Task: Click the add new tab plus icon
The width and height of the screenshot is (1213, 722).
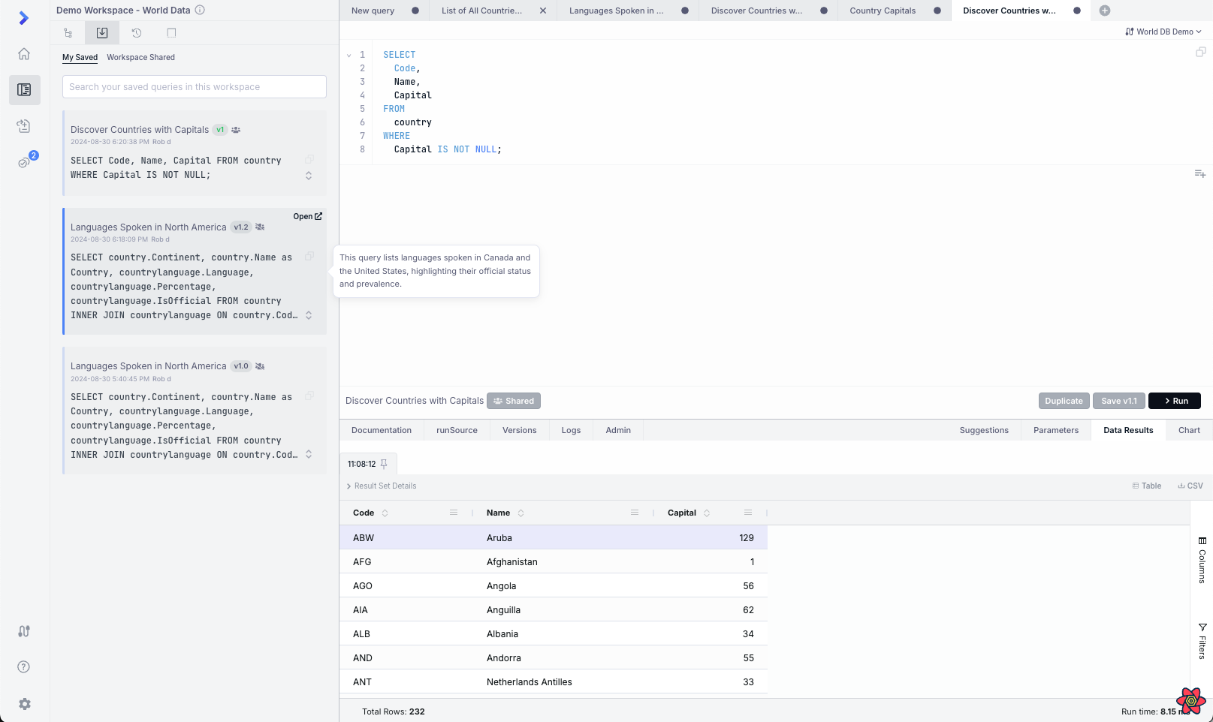Action: click(x=1104, y=11)
